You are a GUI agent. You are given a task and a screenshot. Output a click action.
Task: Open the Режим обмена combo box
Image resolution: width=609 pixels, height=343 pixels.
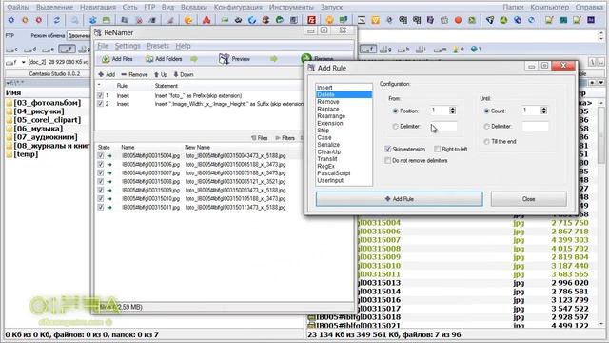point(79,35)
